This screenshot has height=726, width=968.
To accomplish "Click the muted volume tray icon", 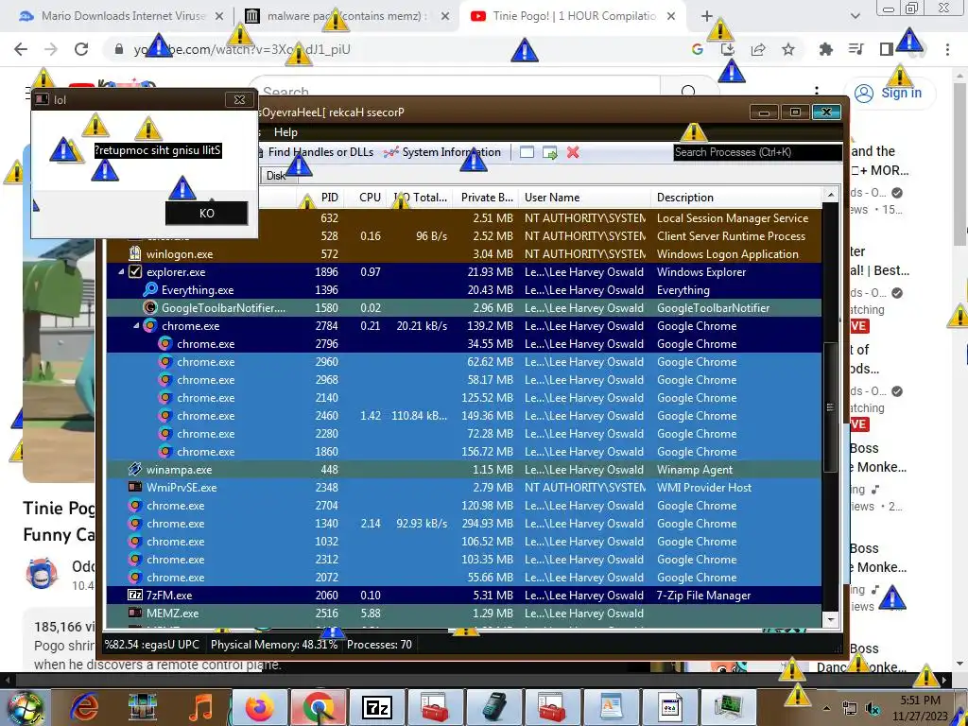I will pos(873,708).
